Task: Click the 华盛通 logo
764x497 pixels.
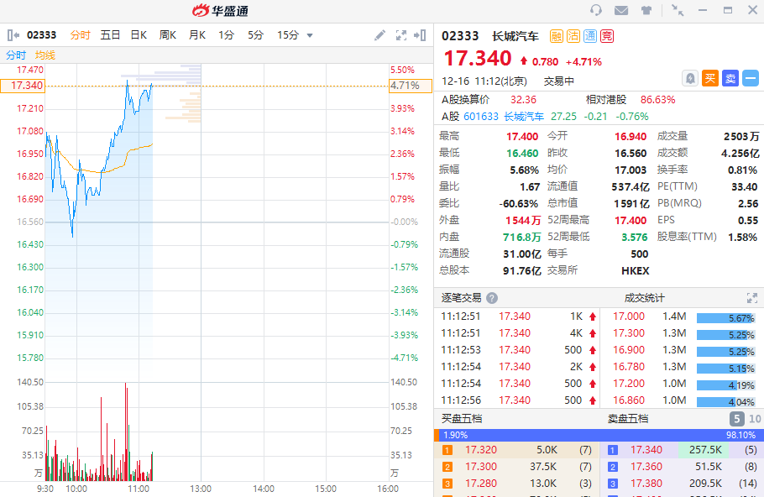Action: pyautogui.click(x=220, y=10)
